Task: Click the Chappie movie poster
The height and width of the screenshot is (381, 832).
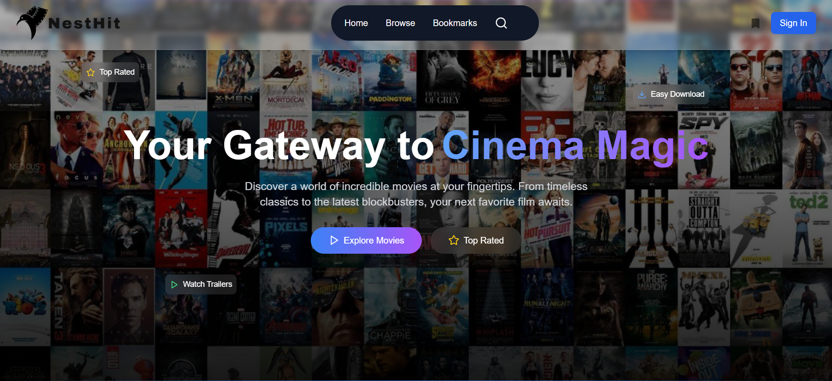Action: [x=390, y=307]
